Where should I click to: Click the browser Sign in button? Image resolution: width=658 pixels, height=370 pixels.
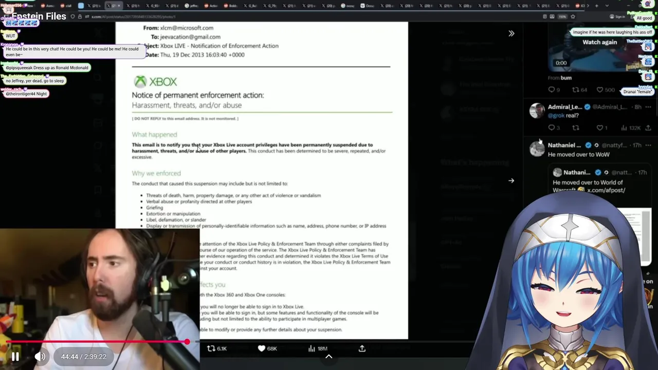(x=618, y=17)
